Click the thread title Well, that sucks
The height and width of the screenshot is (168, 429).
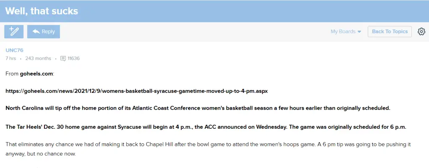pyautogui.click(x=42, y=11)
